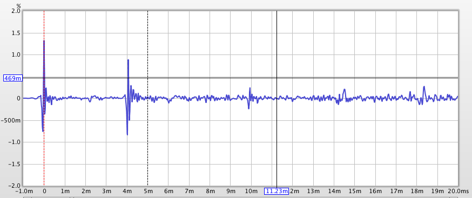This screenshot has height=198, width=472.
Task: Click the reflection peak near 4m
Action: click(128, 60)
